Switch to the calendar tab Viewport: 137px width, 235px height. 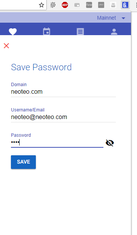(x=46, y=31)
